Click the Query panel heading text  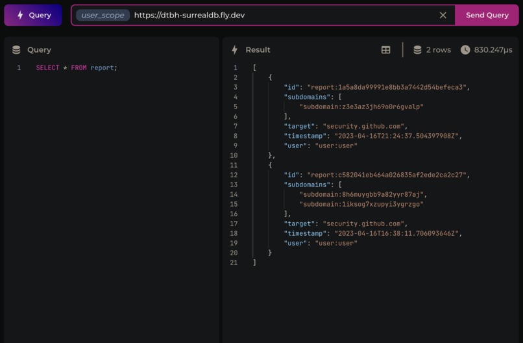coord(39,50)
